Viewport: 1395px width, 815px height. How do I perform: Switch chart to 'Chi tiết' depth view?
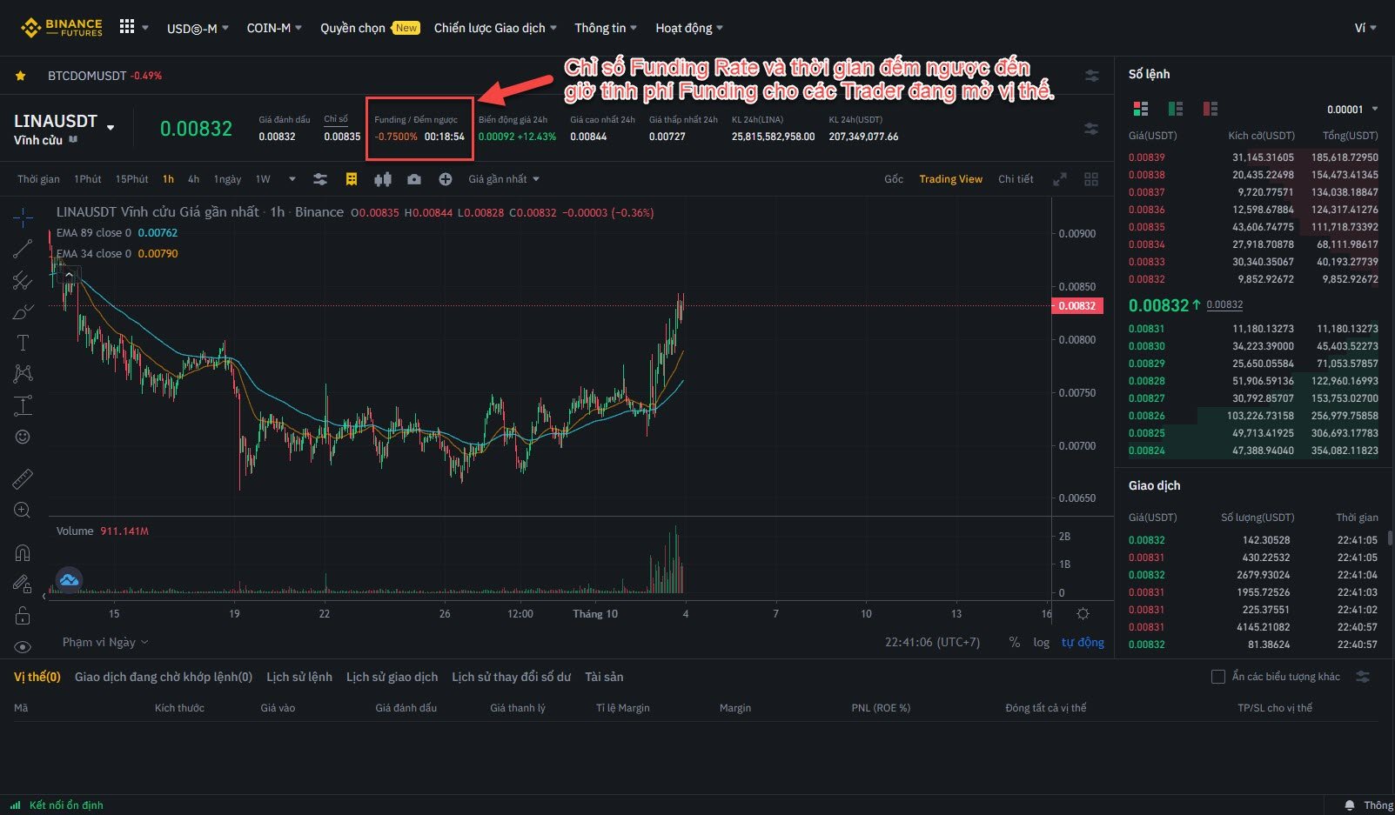point(1016,179)
